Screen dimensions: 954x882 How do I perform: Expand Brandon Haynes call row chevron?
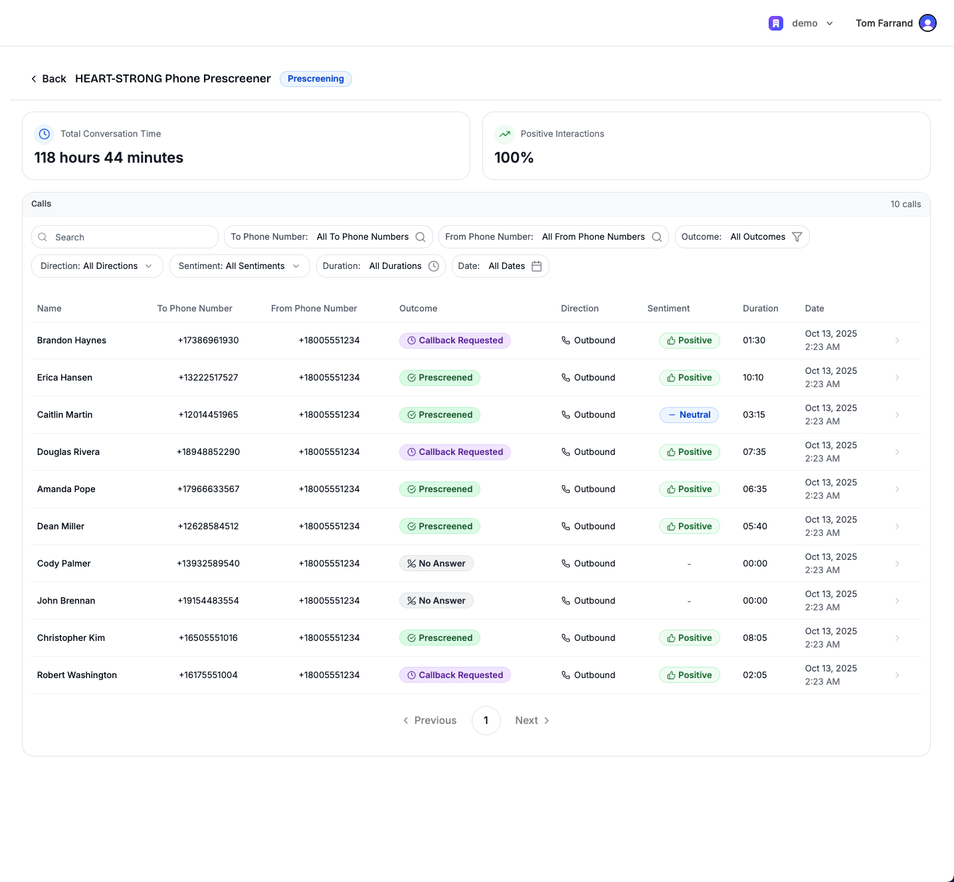(897, 341)
